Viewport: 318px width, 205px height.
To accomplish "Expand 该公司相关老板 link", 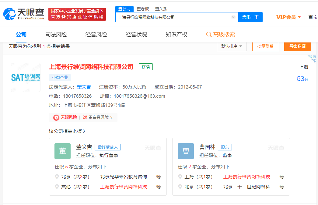I will point(67,131).
